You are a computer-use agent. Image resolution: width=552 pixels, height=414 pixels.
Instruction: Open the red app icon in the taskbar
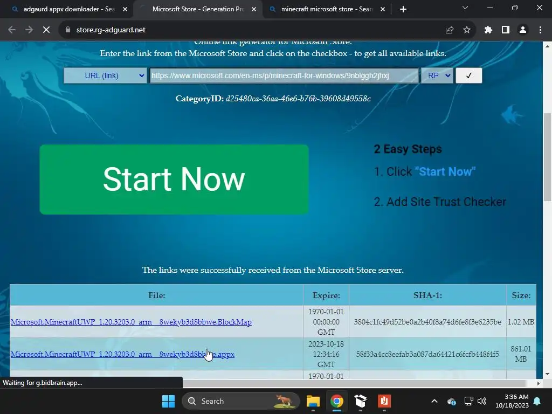[384, 401]
